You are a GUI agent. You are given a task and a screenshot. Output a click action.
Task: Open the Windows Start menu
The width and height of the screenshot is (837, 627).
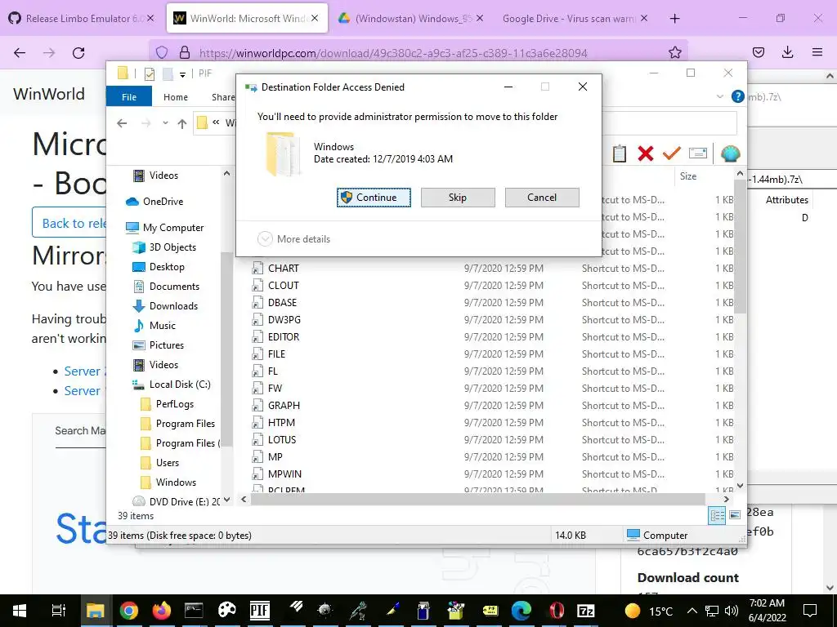point(20,610)
